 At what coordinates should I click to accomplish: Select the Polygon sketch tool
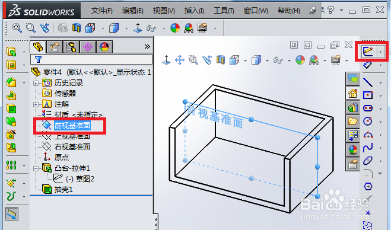tap(368, 186)
